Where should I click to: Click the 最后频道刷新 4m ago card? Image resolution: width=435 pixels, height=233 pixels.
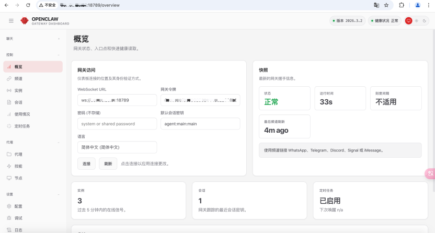(284, 126)
